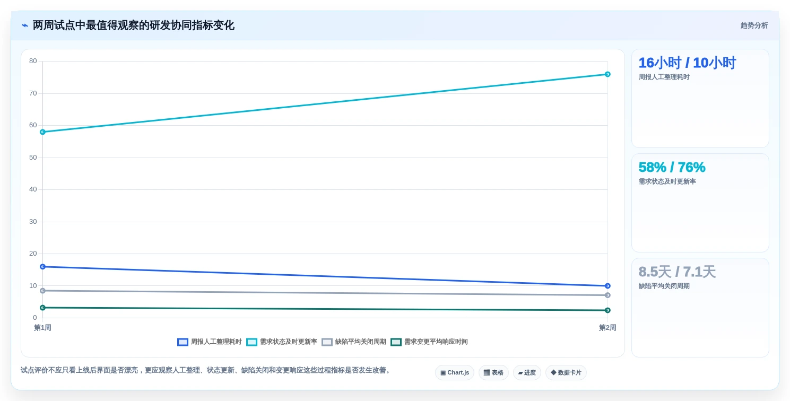Click the lightning icon beside the title
790x401 pixels.
click(x=25, y=25)
